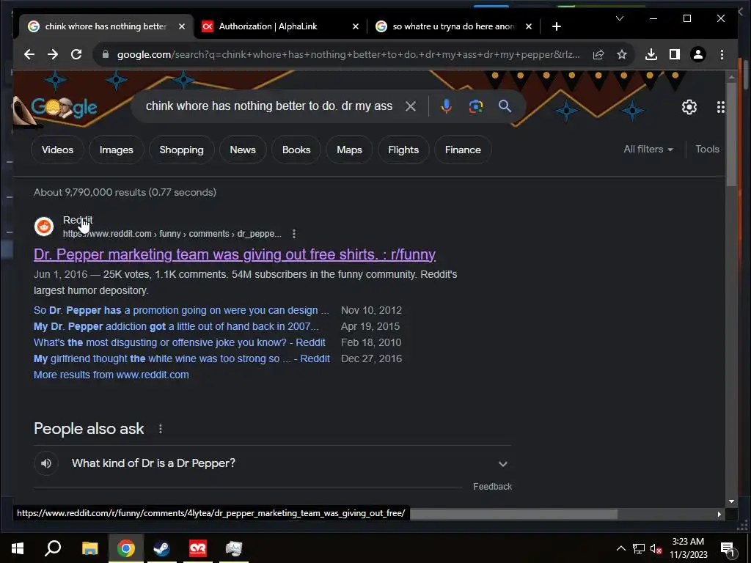Open the Windows Start menu
The width and height of the screenshot is (751, 563).
coord(18,548)
